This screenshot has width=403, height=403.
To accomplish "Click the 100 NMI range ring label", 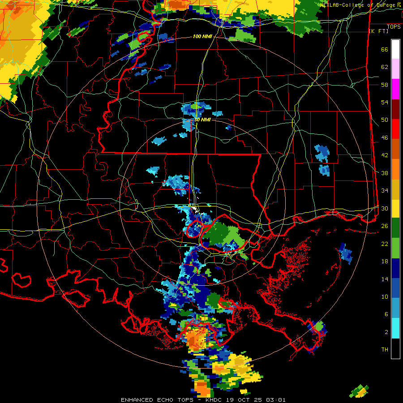I will (202, 37).
